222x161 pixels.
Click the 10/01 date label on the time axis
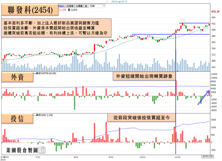click(x=143, y=157)
